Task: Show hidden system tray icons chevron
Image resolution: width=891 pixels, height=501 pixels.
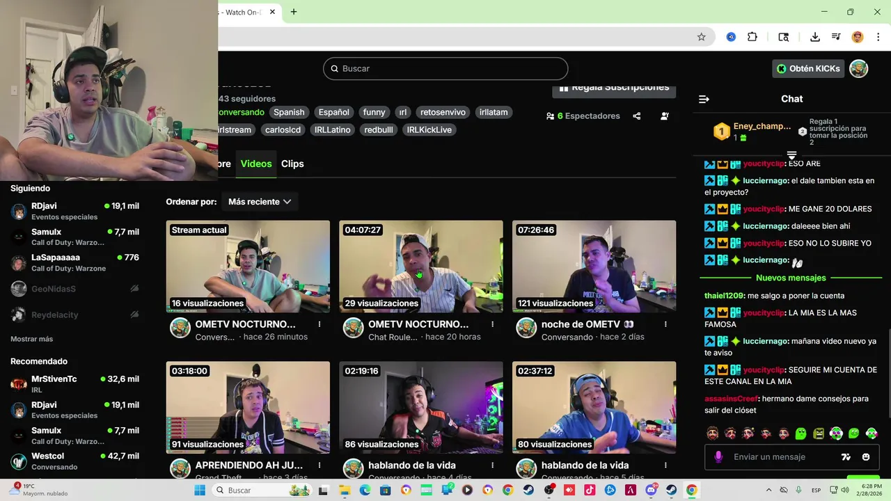Action: click(768, 490)
